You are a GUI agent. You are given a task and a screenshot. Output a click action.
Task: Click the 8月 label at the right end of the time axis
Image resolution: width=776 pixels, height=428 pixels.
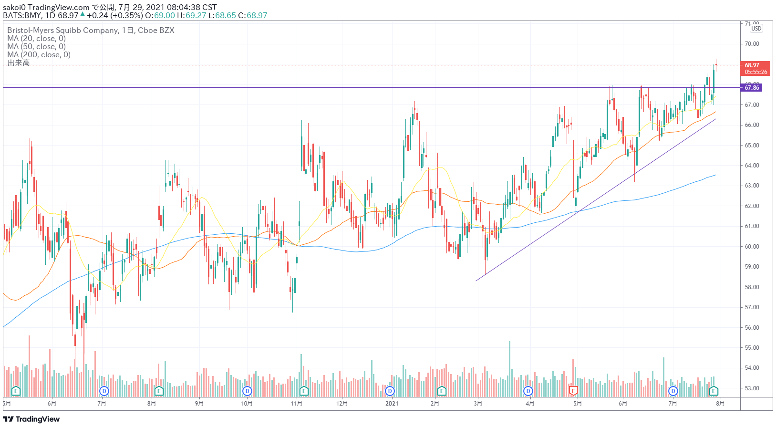tap(720, 404)
